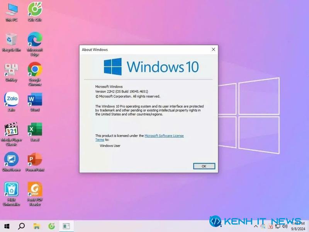Click the 'Version 22H2 (OS Build 19045.4651)' text

click(x=121, y=91)
